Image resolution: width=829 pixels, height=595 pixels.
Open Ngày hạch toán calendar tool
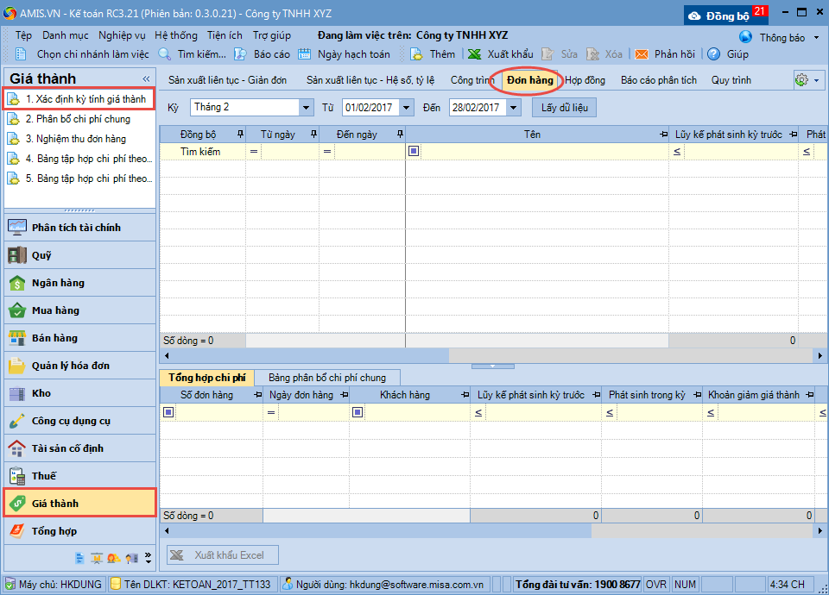pos(305,54)
